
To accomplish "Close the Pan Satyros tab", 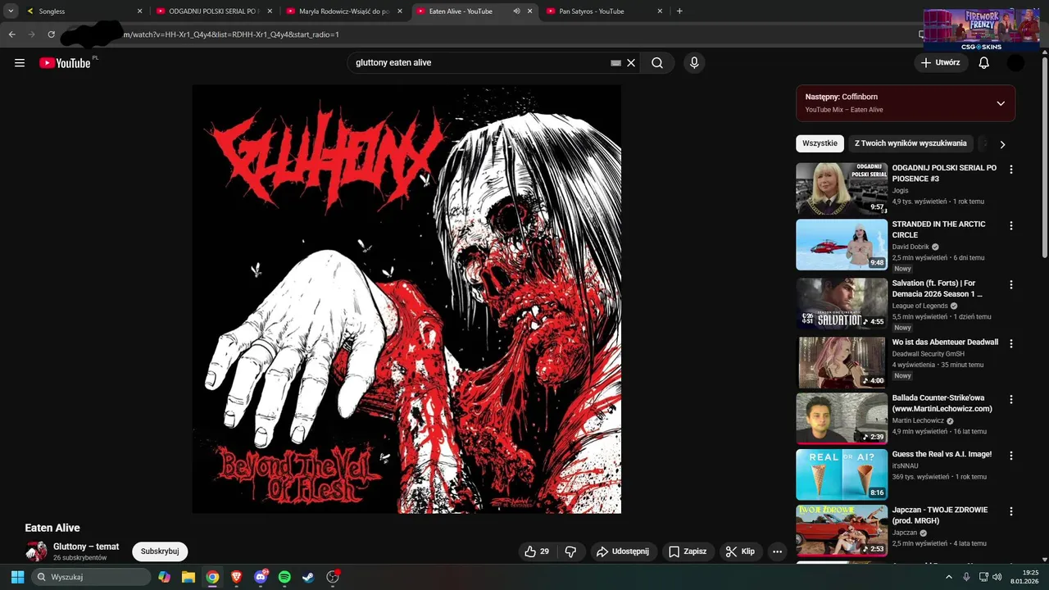I will [x=660, y=11].
